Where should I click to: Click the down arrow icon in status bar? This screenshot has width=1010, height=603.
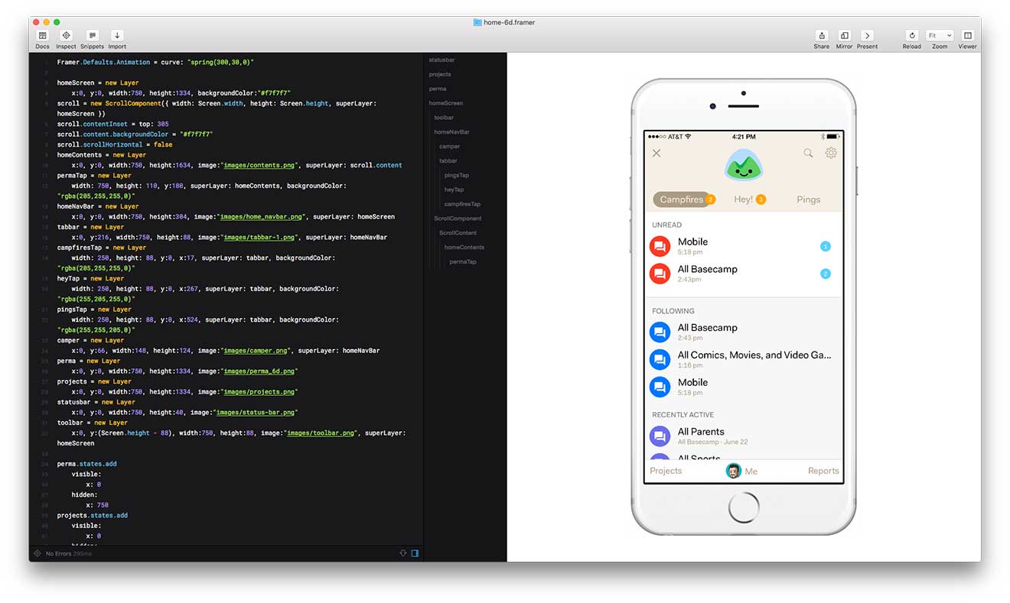pos(402,553)
